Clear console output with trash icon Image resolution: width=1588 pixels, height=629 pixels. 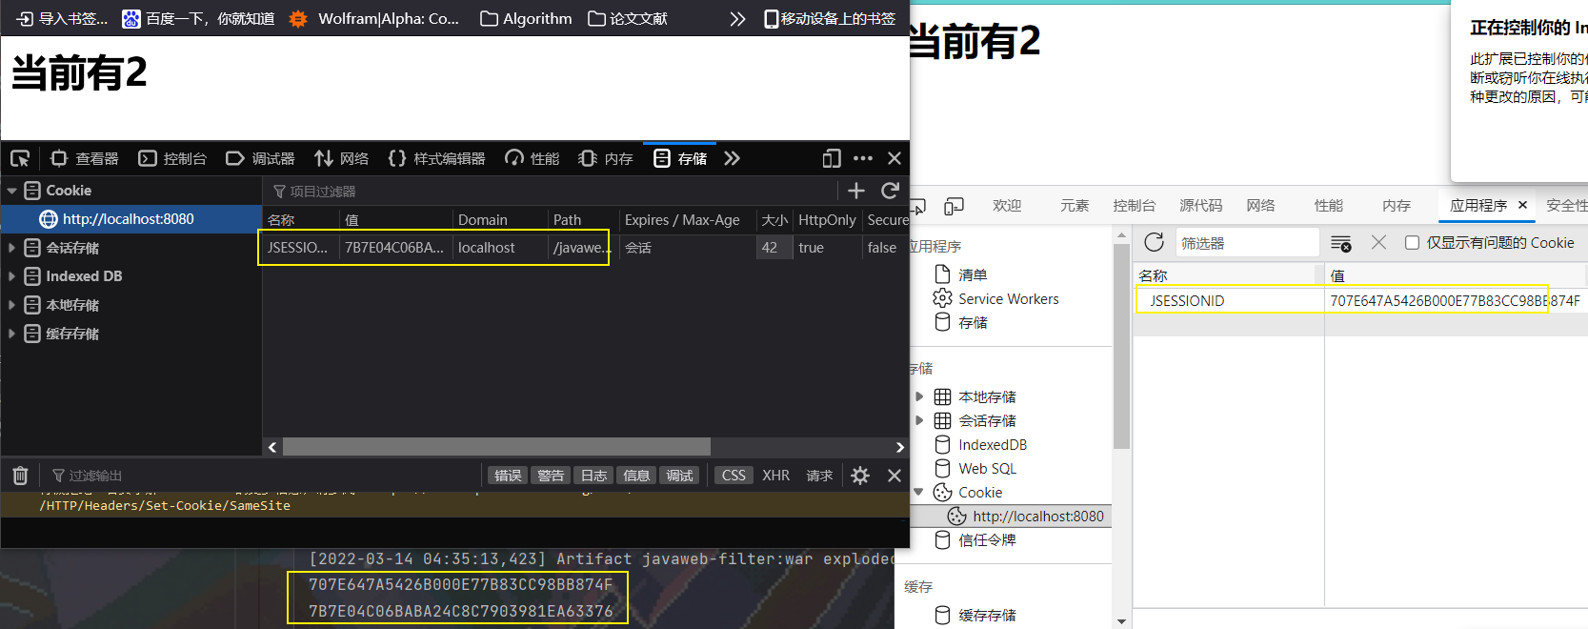20,476
